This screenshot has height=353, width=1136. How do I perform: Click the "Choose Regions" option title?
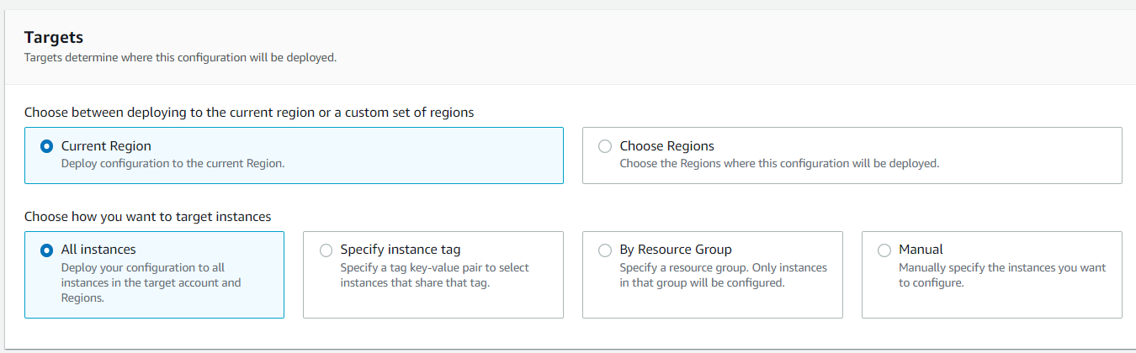pyautogui.click(x=666, y=146)
